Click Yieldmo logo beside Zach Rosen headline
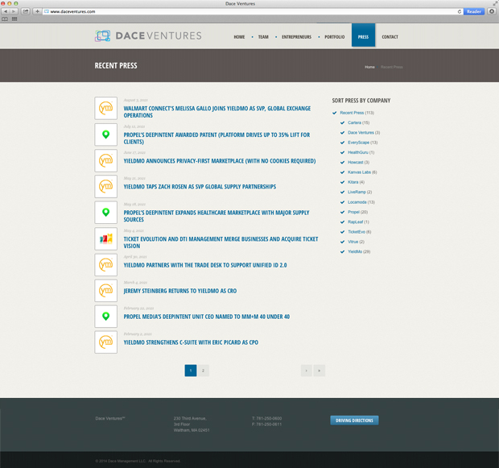 (106, 186)
